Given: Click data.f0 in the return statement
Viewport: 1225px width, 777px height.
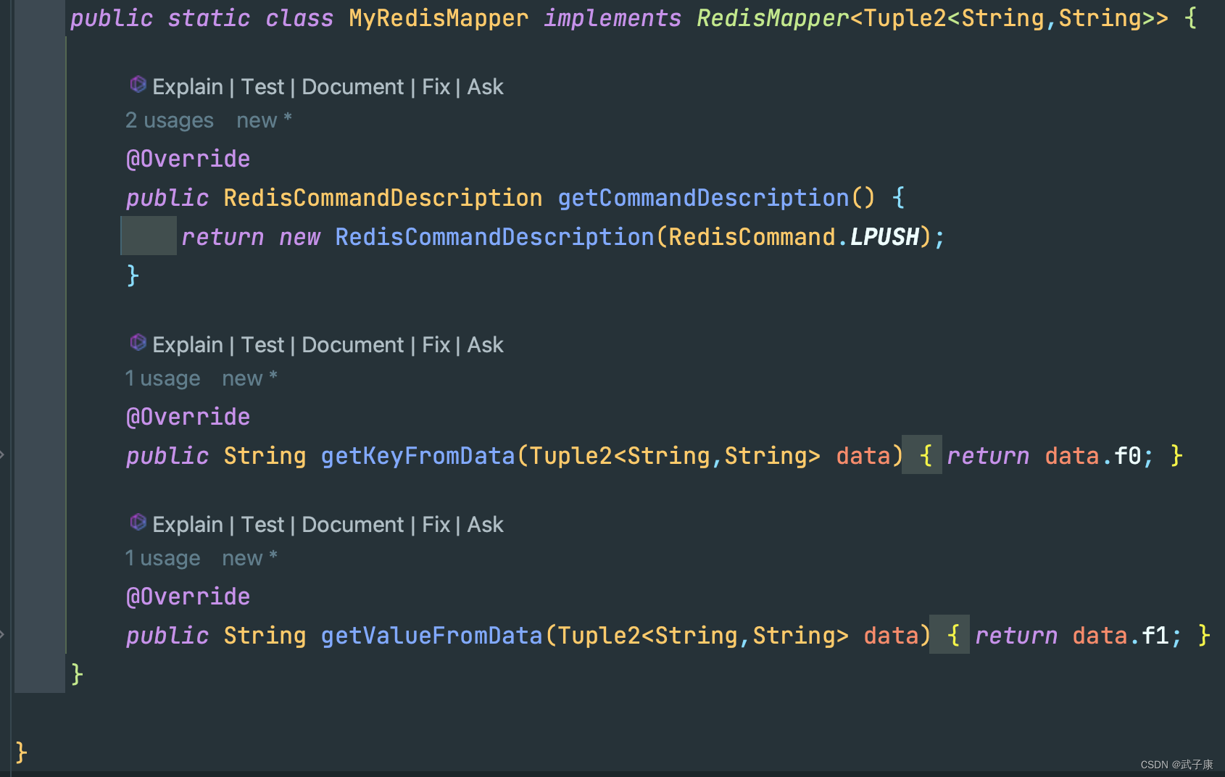Looking at the screenshot, I should click(1093, 456).
